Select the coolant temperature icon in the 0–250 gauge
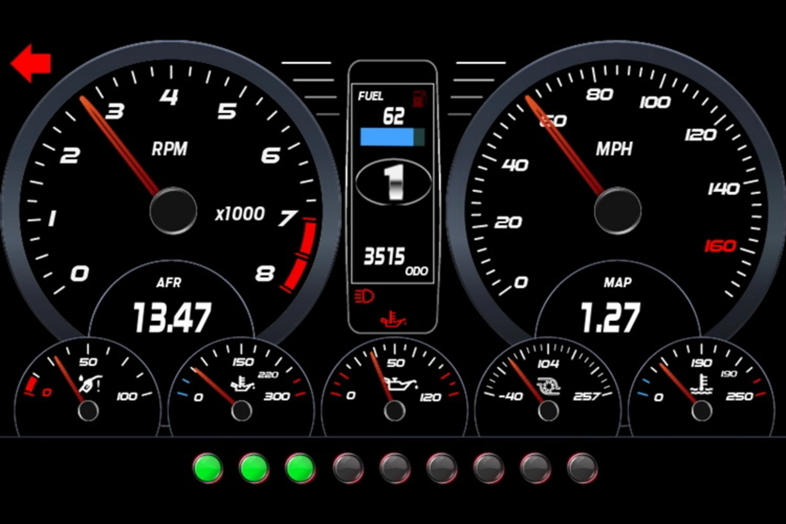786x524 pixels. 701,385
